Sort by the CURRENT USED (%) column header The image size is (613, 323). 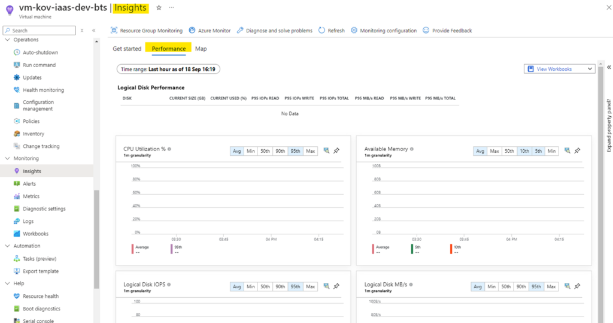pyautogui.click(x=228, y=98)
